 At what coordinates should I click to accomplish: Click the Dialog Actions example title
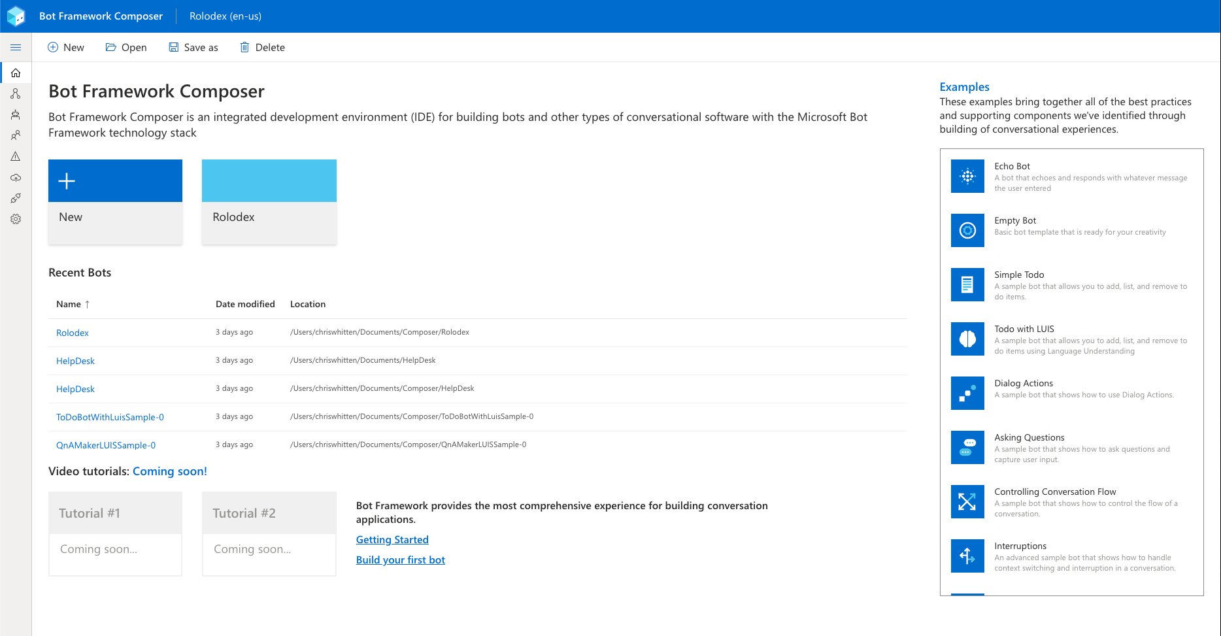tap(1024, 383)
